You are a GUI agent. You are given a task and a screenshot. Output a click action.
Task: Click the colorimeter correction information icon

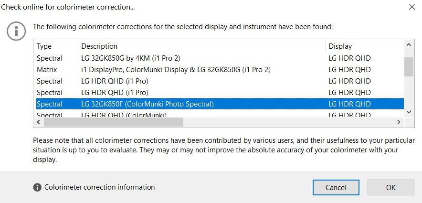(x=37, y=187)
